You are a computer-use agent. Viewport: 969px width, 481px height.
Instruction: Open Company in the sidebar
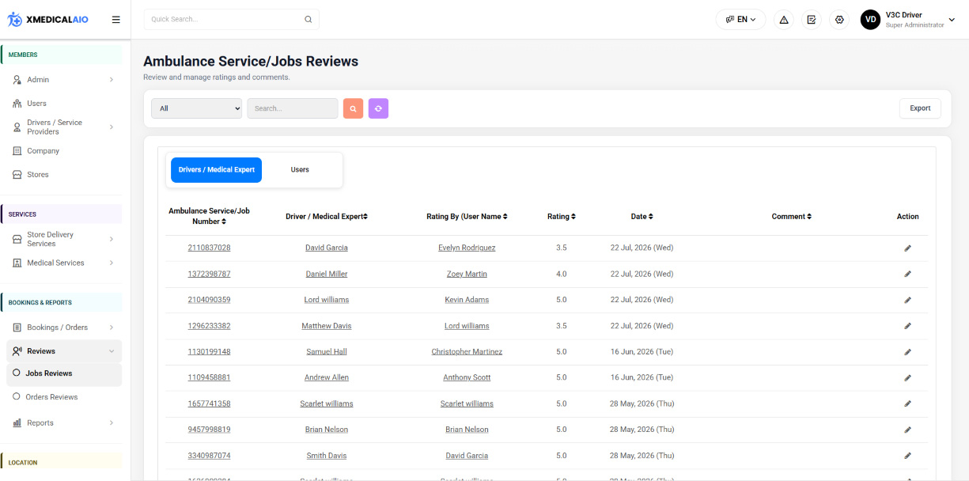43,151
